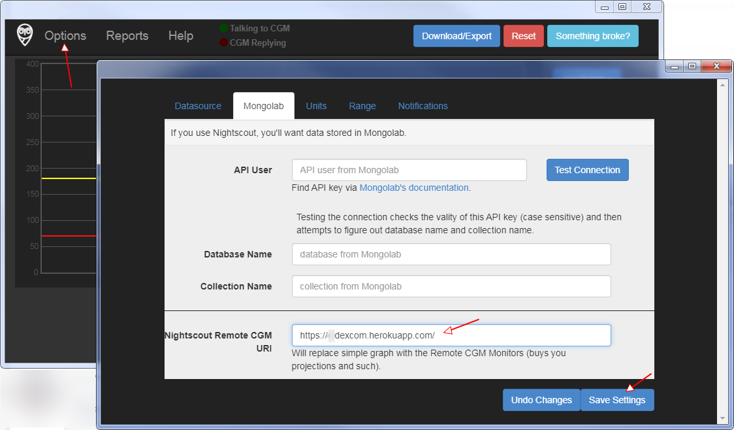Switch to the Units tab
This screenshot has width=734, height=430.
[x=317, y=106]
